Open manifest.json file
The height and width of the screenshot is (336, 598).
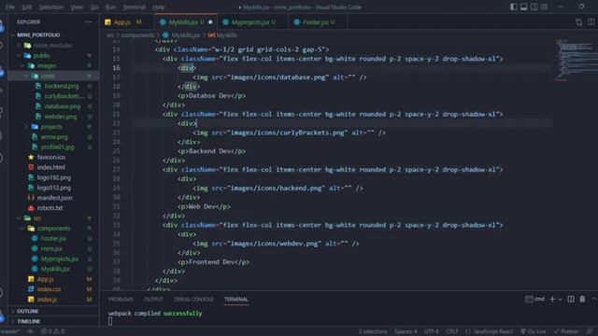coord(54,198)
